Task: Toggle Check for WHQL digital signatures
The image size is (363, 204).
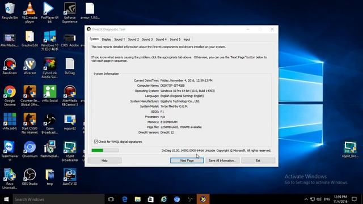Action: [x=96, y=142]
